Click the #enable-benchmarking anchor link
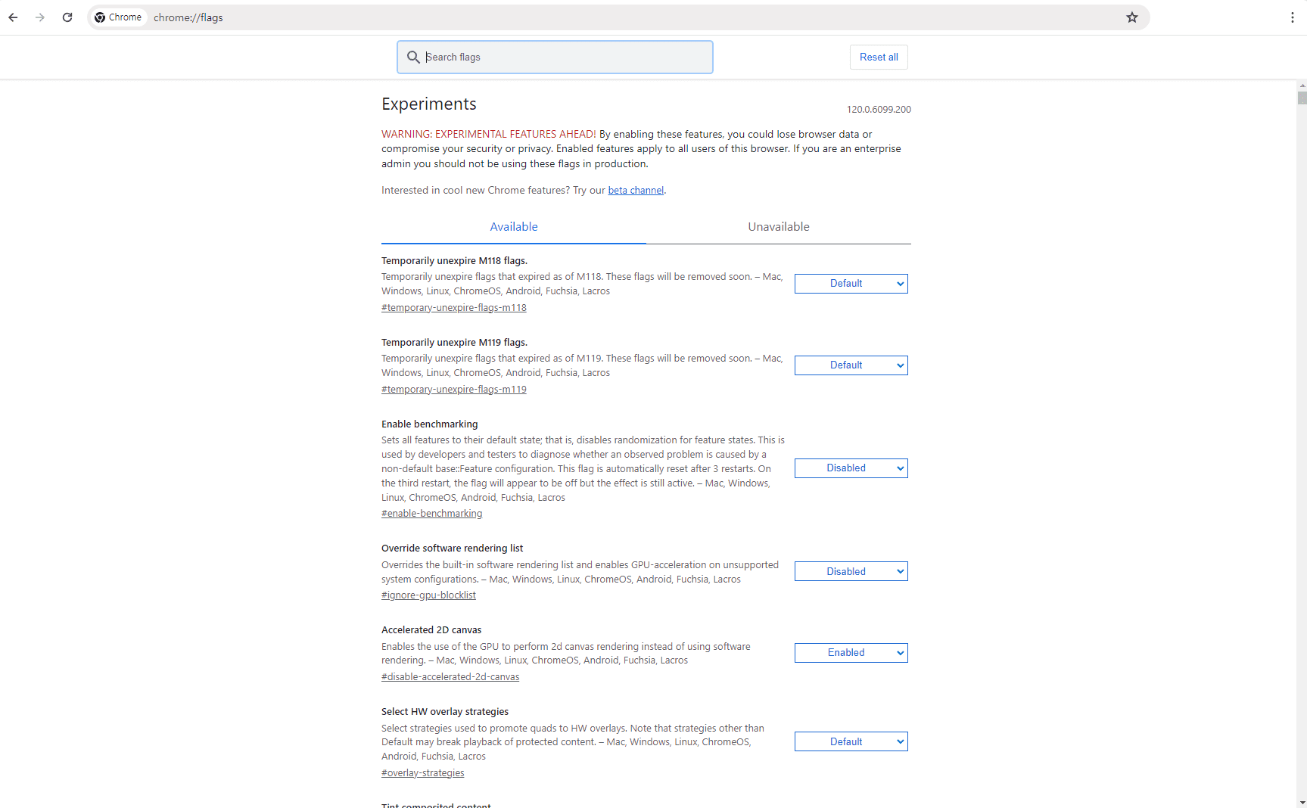The width and height of the screenshot is (1307, 808). point(431,514)
